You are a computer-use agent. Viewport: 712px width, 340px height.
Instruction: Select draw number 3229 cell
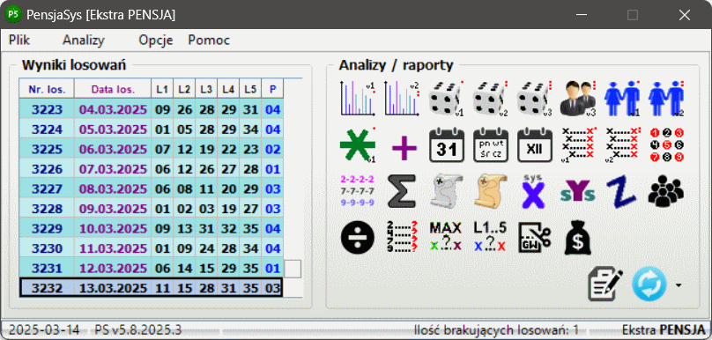[x=47, y=228]
